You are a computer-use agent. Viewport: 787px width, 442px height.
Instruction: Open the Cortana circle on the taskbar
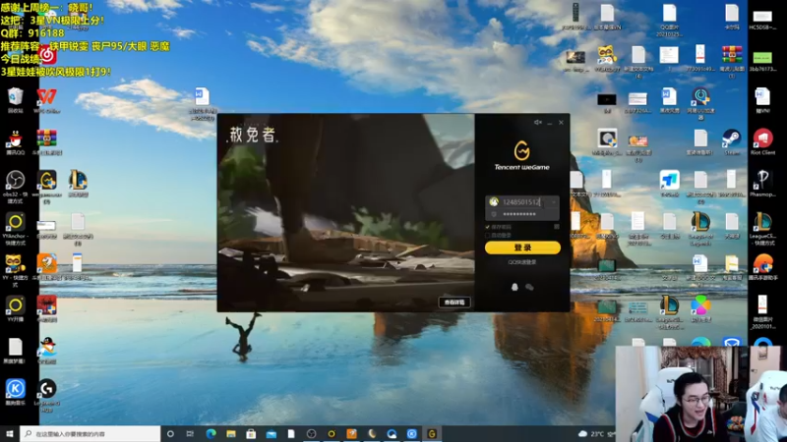[x=170, y=433]
